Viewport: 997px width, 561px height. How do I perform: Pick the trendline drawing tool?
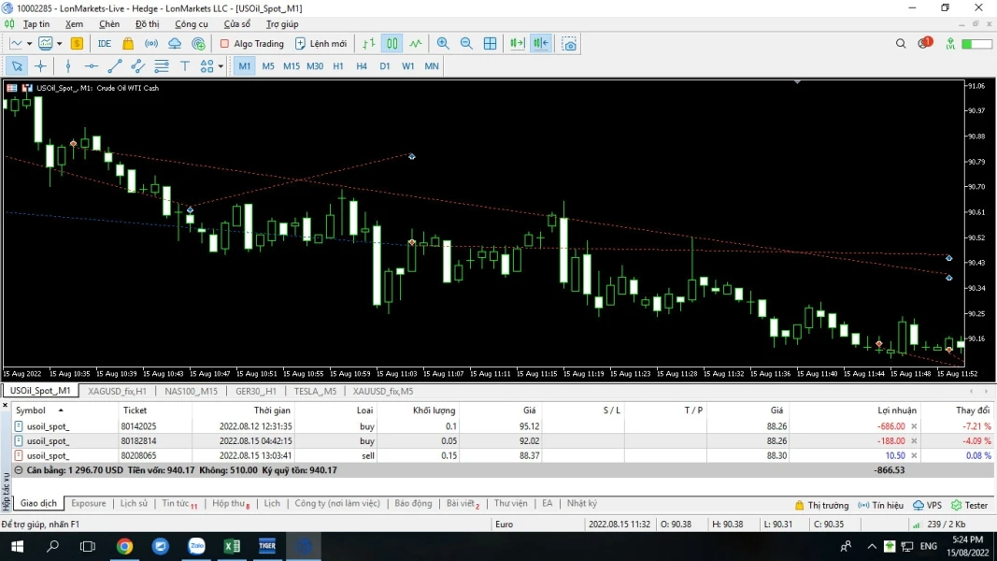[114, 66]
